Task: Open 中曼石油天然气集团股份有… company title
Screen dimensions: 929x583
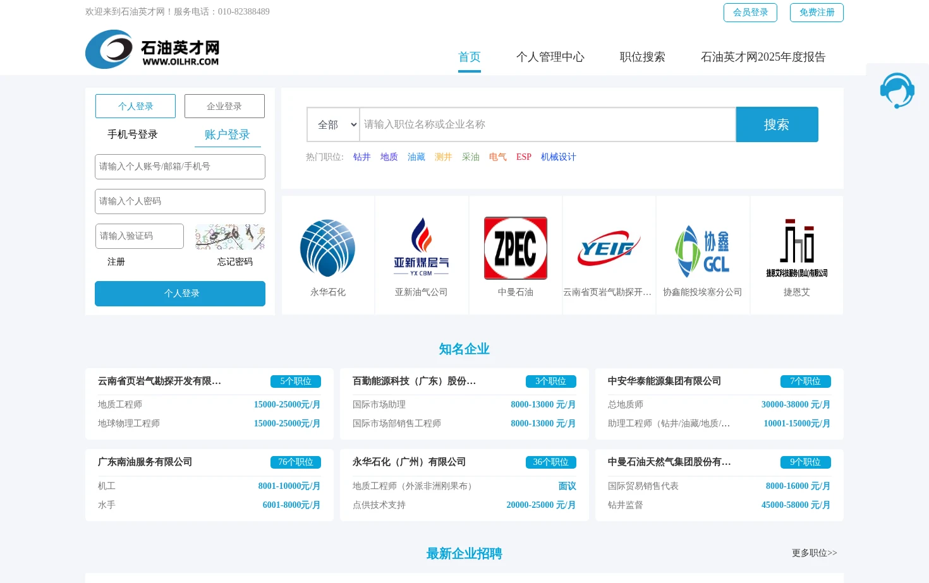Action: coord(669,462)
